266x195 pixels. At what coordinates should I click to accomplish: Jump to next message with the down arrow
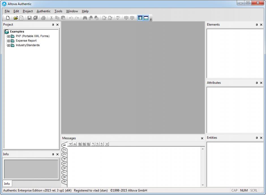pos(70,144)
